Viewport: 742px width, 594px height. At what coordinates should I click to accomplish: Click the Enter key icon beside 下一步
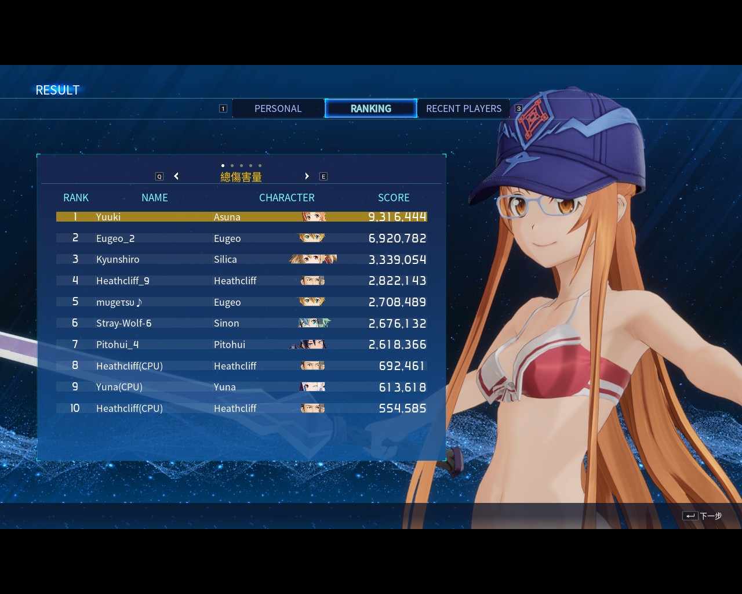690,516
